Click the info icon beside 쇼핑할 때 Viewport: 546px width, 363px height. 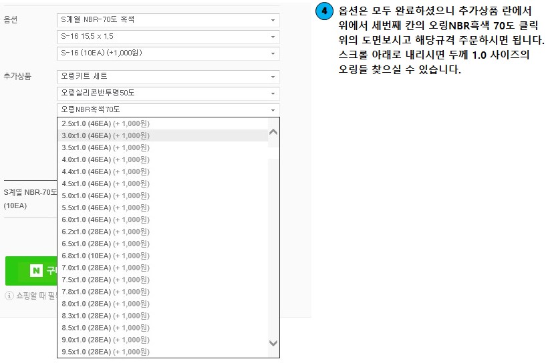tap(9, 296)
